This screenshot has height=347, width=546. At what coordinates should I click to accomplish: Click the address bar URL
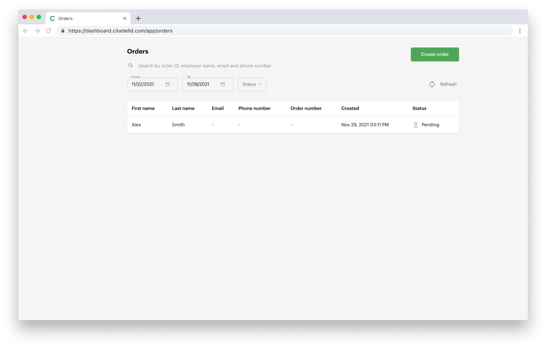[x=120, y=31]
